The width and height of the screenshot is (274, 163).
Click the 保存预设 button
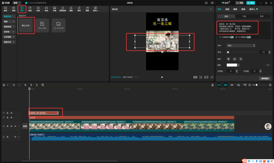[265, 78]
